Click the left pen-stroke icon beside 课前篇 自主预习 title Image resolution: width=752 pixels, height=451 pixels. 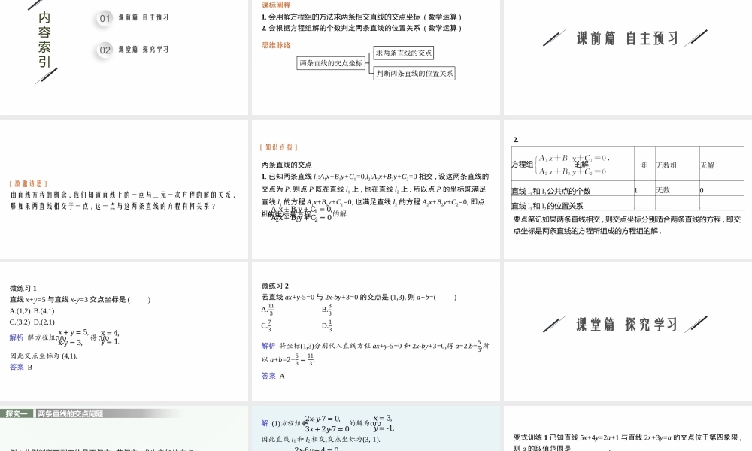pos(554,38)
